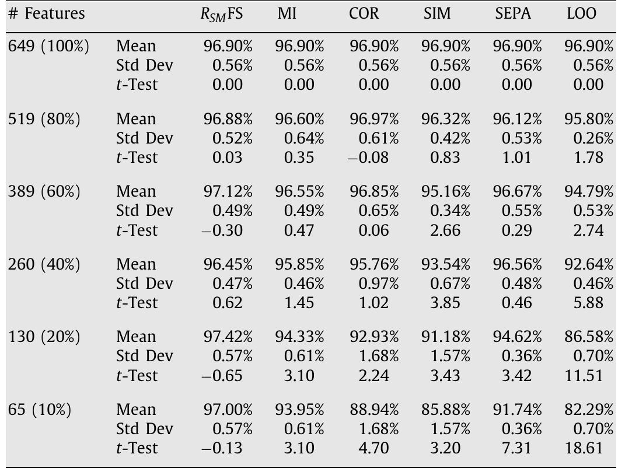Select the 82.29% mean value cell
The height and width of the screenshot is (468, 618).
click(x=589, y=410)
